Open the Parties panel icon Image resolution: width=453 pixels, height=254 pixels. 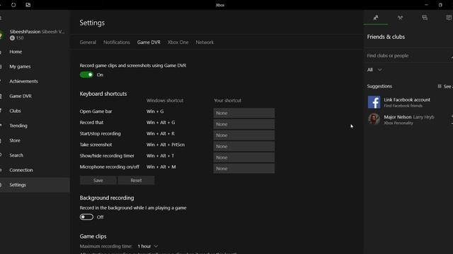(400, 18)
